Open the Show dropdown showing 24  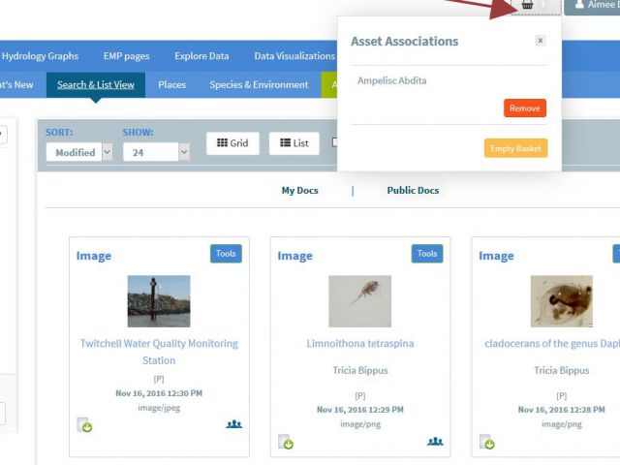(156, 152)
